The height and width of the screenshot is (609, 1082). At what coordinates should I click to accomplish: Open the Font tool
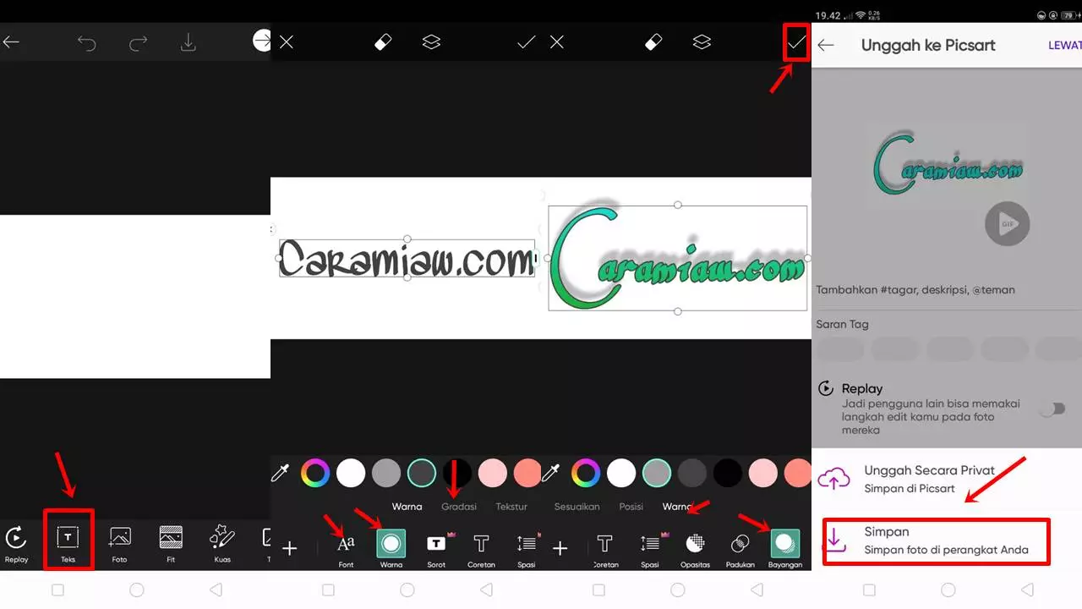[346, 549]
